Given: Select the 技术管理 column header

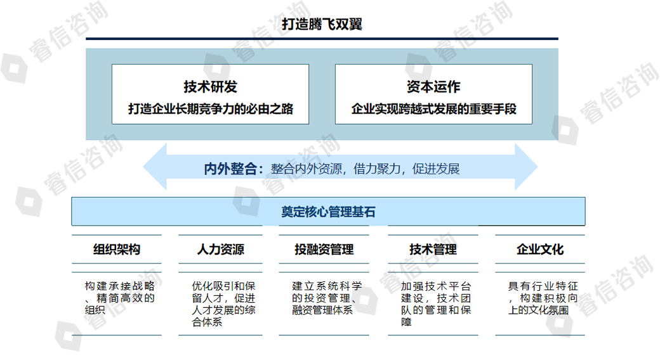Looking at the screenshot, I should (x=433, y=249).
